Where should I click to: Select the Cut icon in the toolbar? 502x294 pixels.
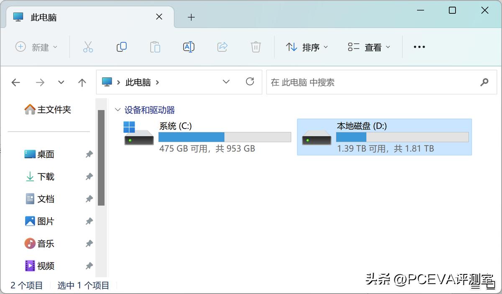click(x=88, y=47)
